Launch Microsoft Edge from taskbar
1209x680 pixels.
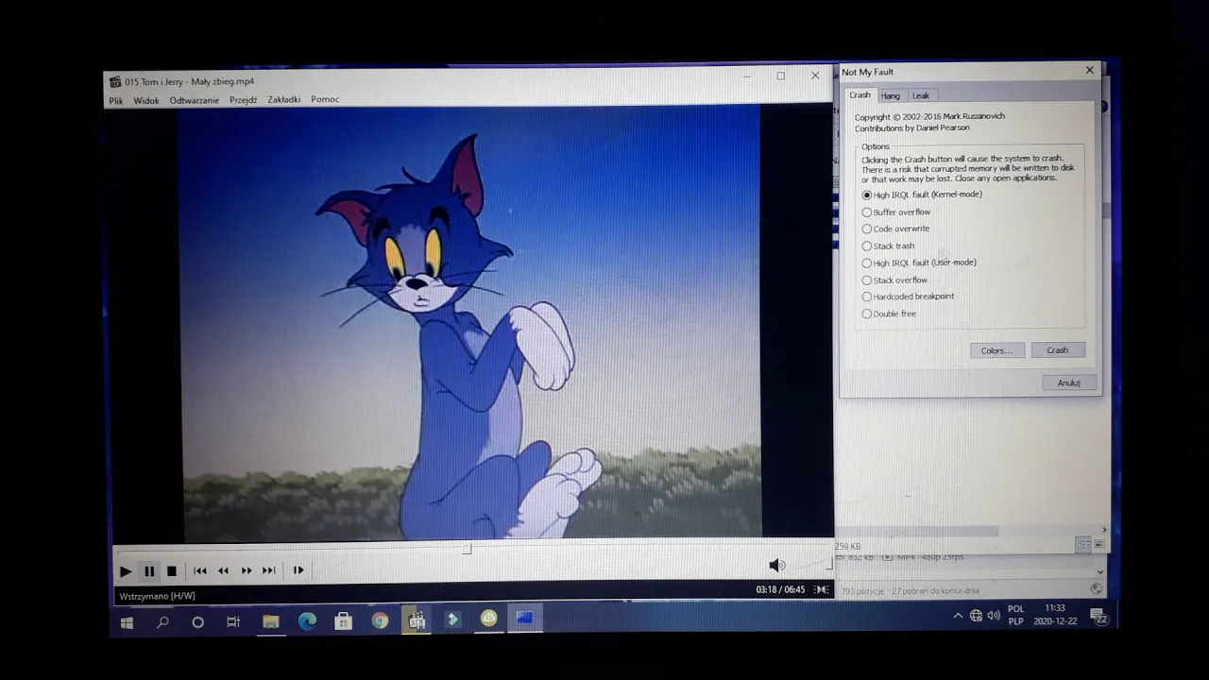[x=307, y=620]
